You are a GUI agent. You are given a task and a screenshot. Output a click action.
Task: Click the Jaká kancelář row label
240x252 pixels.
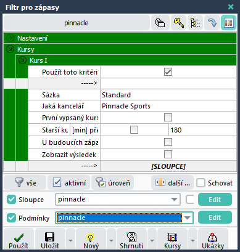click(x=63, y=106)
